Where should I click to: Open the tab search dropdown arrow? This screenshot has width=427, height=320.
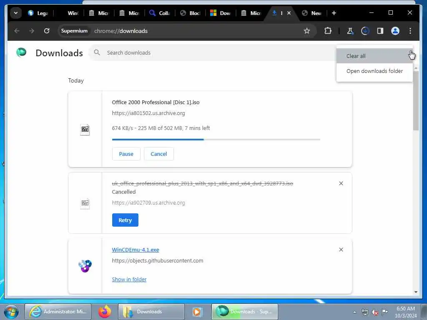click(x=16, y=13)
